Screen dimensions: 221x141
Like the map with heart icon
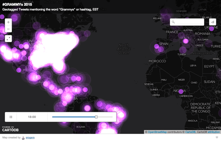click(x=217, y=137)
